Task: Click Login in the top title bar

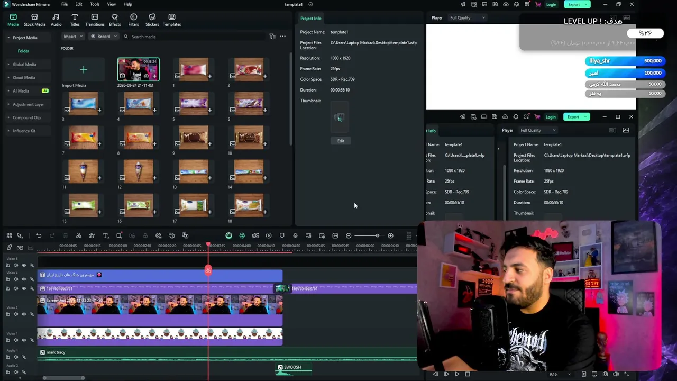Action: click(x=551, y=4)
